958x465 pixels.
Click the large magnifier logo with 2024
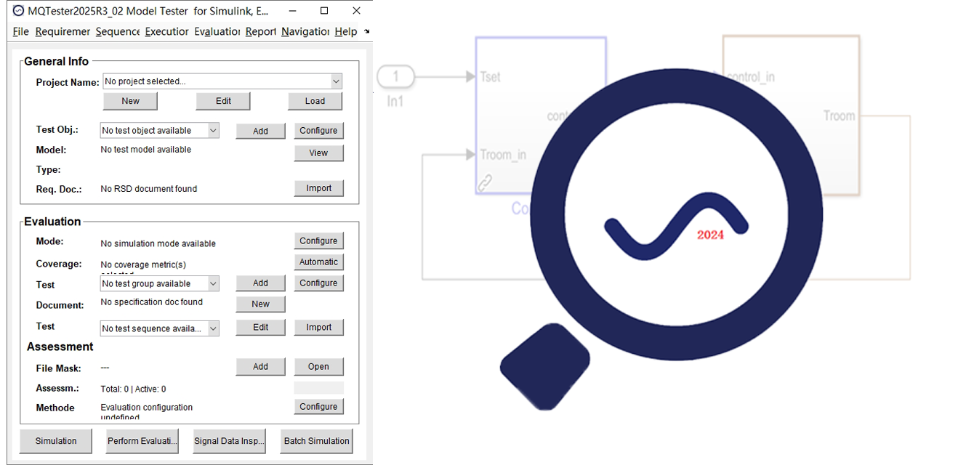click(677, 215)
